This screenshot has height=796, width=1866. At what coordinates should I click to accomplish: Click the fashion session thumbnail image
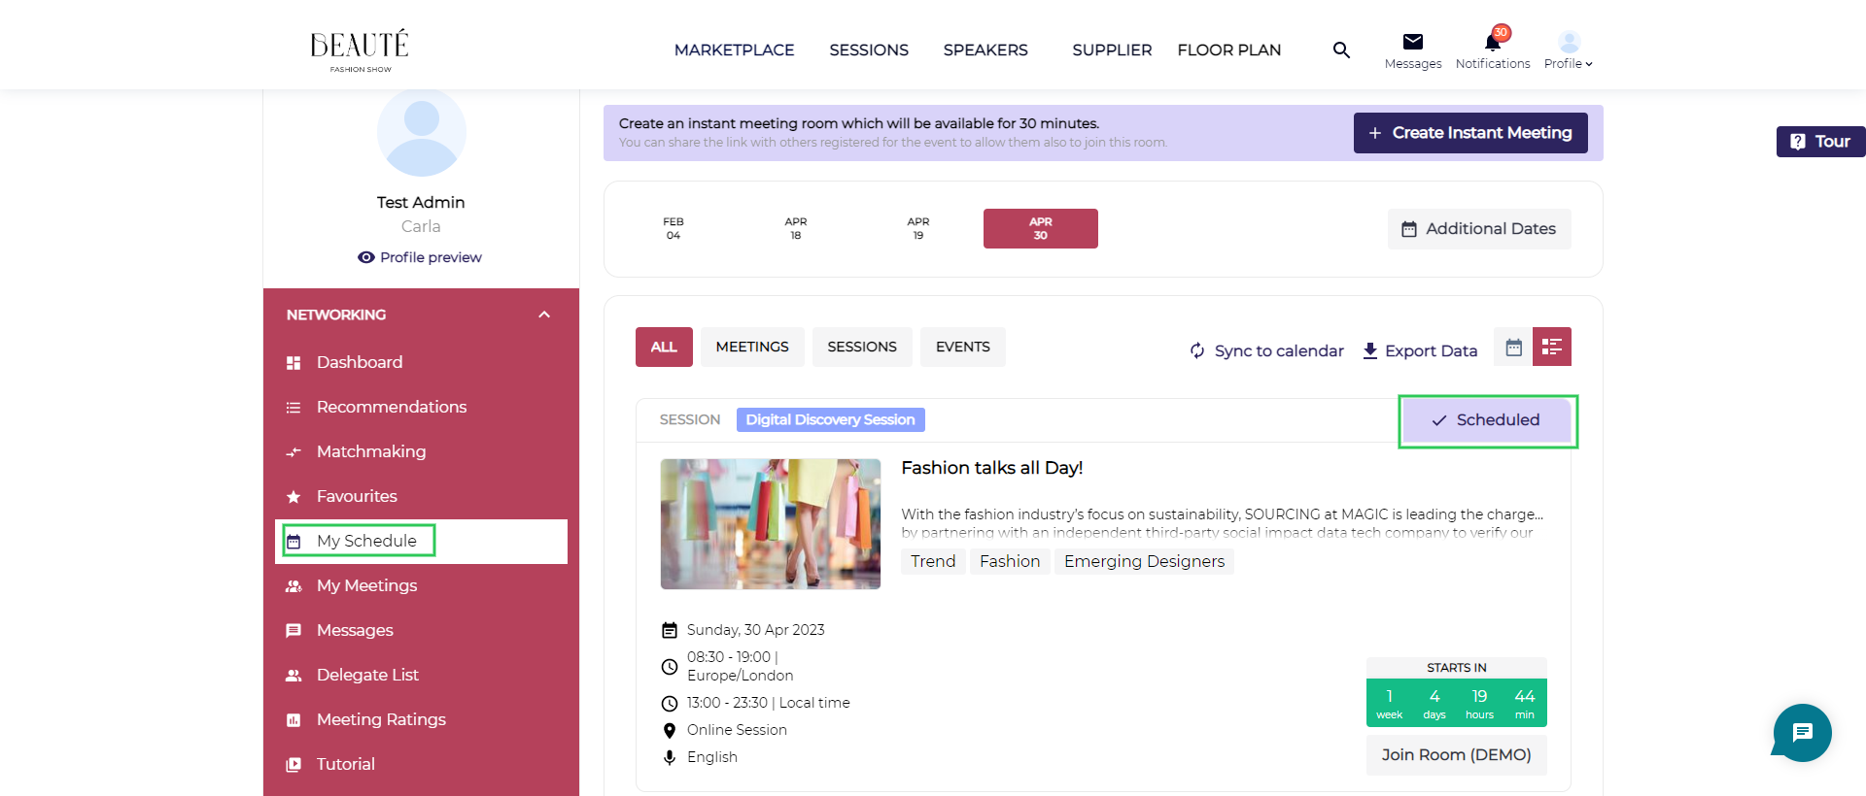pyautogui.click(x=770, y=524)
